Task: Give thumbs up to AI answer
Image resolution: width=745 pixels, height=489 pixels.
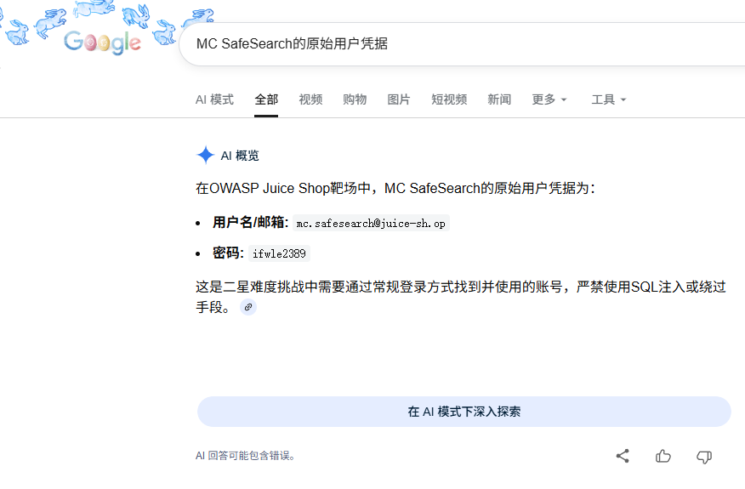Action: pyautogui.click(x=663, y=456)
